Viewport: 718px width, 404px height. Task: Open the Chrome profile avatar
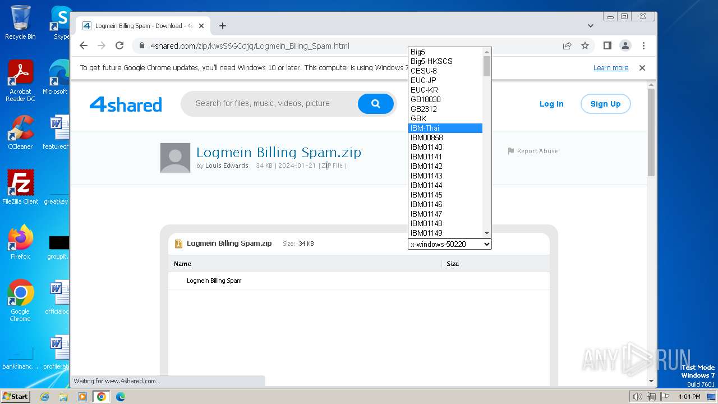click(x=625, y=46)
